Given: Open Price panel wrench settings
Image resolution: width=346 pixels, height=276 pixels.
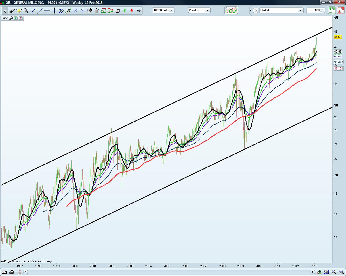Looking at the screenshot, I should [11, 18].
